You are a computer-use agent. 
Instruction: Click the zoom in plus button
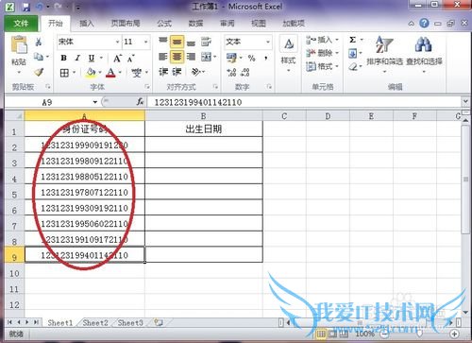pyautogui.click(x=454, y=334)
